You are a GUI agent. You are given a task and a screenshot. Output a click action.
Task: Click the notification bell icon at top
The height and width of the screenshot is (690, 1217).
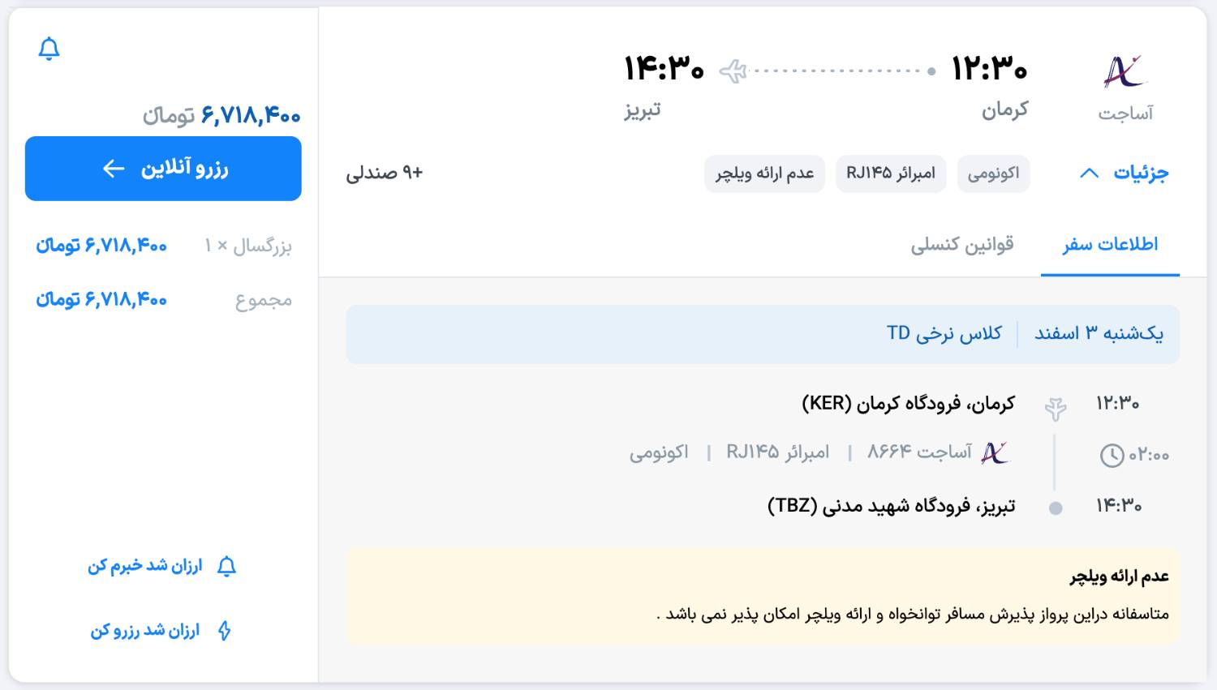coord(49,49)
